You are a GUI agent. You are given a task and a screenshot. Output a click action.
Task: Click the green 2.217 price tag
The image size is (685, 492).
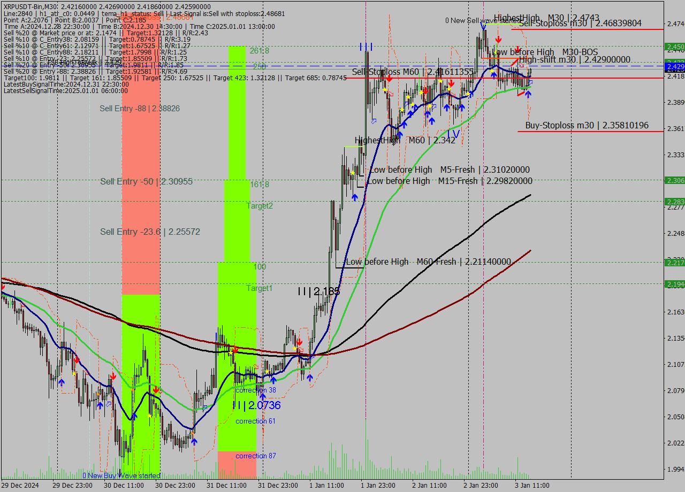coord(675,263)
